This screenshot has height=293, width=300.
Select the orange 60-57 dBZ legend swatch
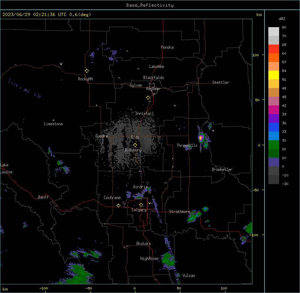click(x=274, y=58)
